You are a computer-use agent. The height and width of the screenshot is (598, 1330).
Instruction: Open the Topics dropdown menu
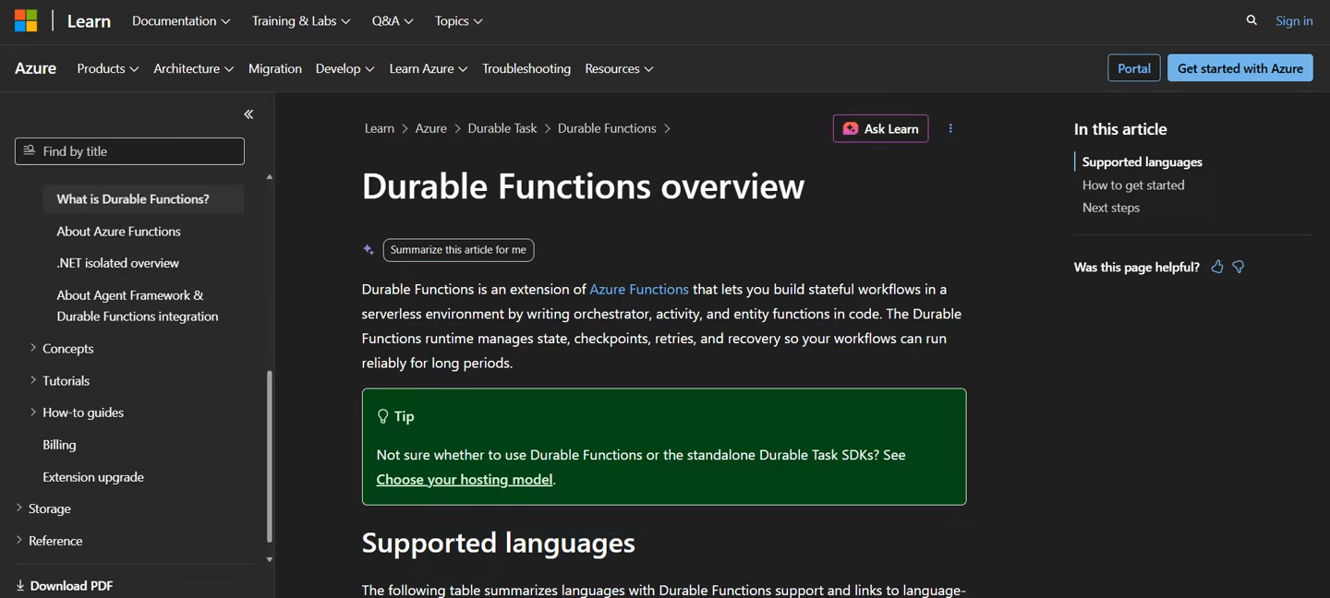[x=459, y=20]
